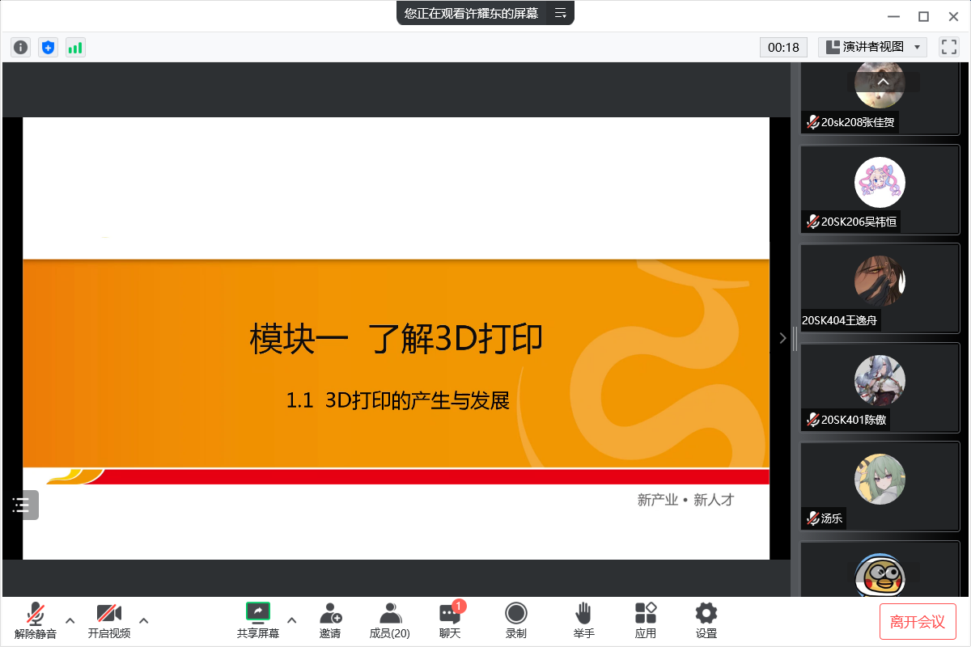Image resolution: width=971 pixels, height=647 pixels.
Task: Open the screen-share options menu beside 许耀东 title
Action: [560, 13]
